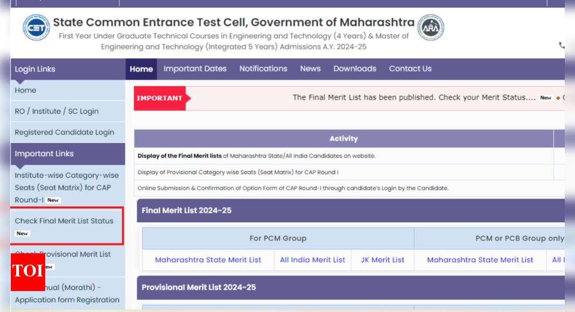Click the Registered Candidate Login link
575x312 pixels.
tap(64, 132)
